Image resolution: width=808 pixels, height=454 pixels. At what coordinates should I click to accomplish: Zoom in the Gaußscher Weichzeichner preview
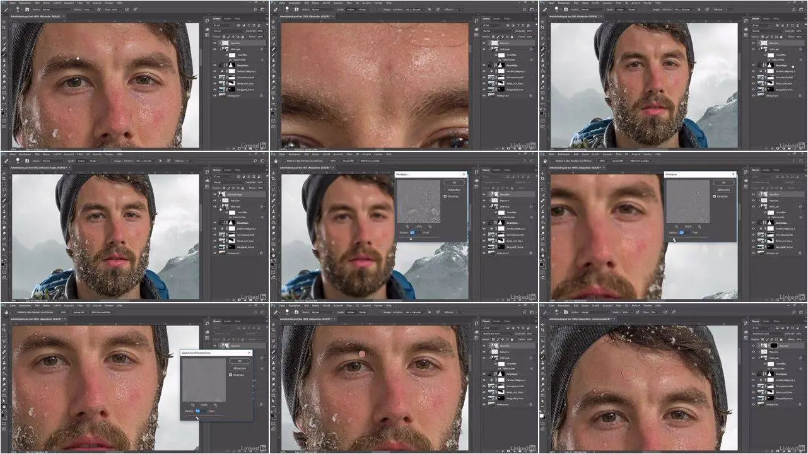(x=215, y=405)
